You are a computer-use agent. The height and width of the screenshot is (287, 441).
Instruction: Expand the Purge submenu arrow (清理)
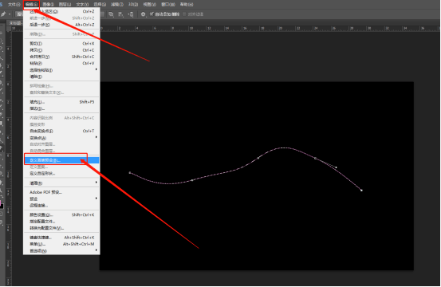pos(96,183)
